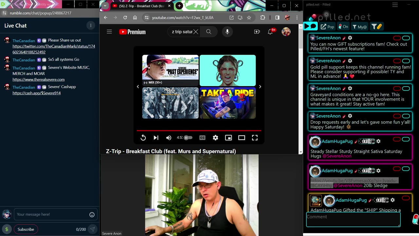Reload the YouTube page

(125, 17)
